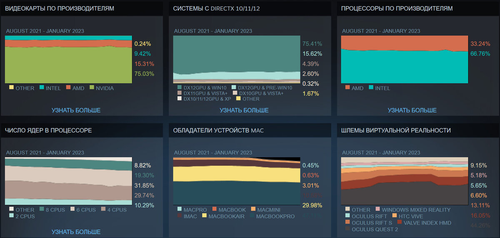Click the 6.60% value in the VR panel
The image size is (500, 238).
[x=479, y=195]
